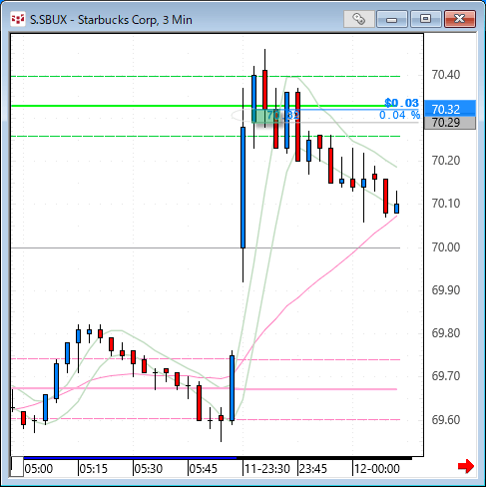Click the tall blue gap-up candle
This screenshot has height=487, width=486.
click(243, 188)
